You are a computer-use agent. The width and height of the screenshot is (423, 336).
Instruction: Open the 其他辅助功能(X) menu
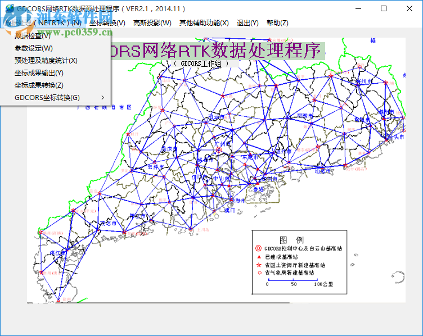click(204, 23)
